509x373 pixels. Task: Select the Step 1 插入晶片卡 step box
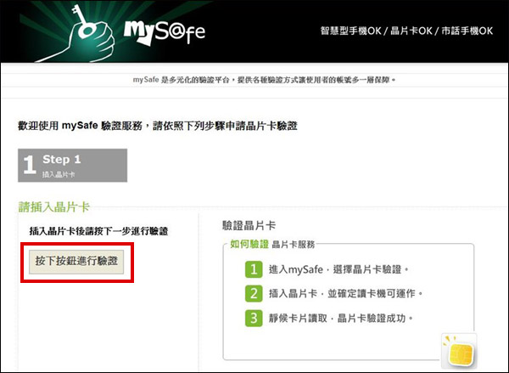click(72, 165)
